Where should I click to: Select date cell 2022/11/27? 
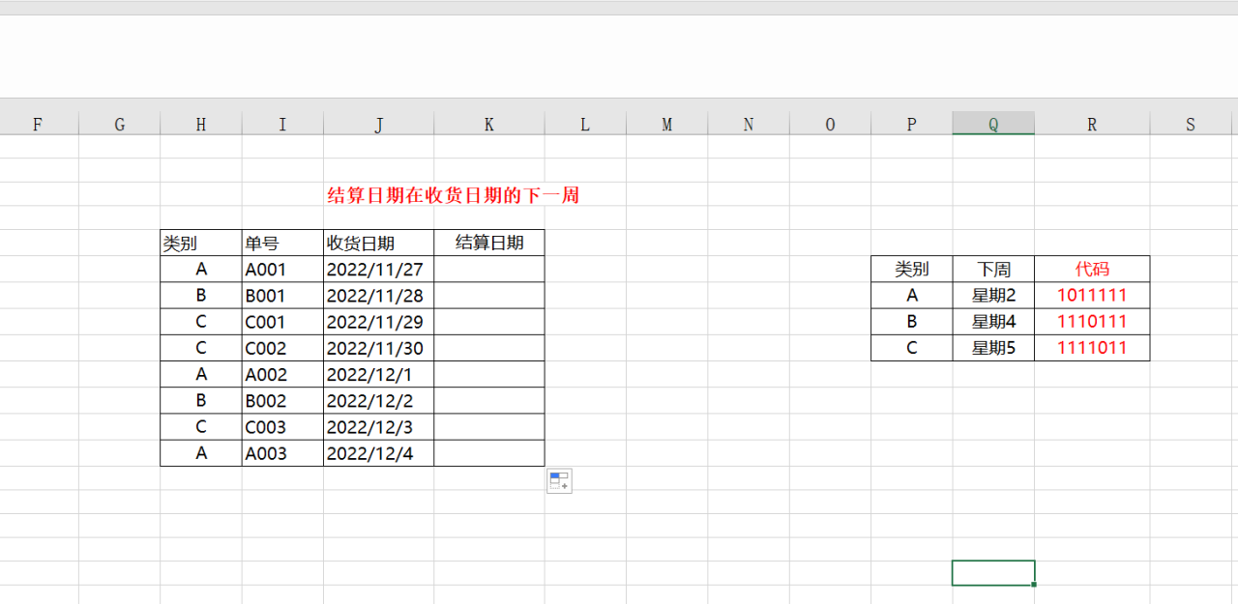[379, 269]
